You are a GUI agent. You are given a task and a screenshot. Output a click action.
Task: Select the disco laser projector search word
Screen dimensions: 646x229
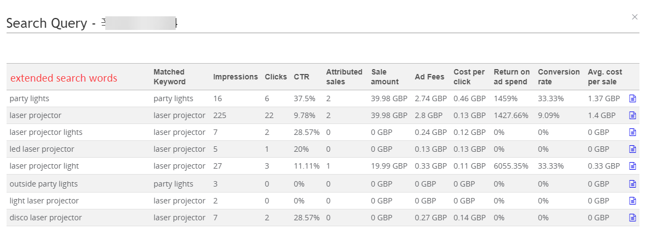point(46,218)
